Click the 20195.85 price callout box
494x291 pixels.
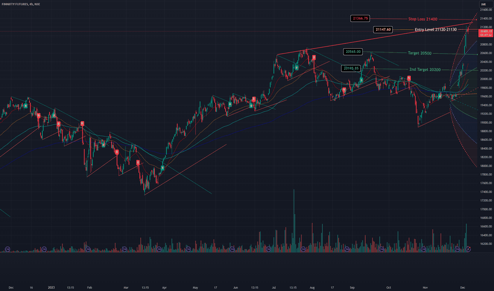(351, 68)
